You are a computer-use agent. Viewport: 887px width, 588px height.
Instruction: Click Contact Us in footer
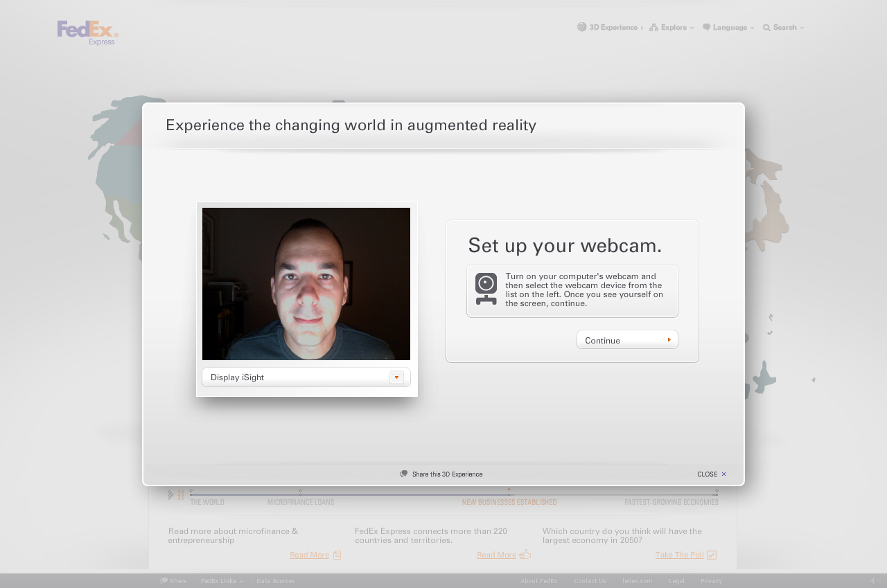590,581
